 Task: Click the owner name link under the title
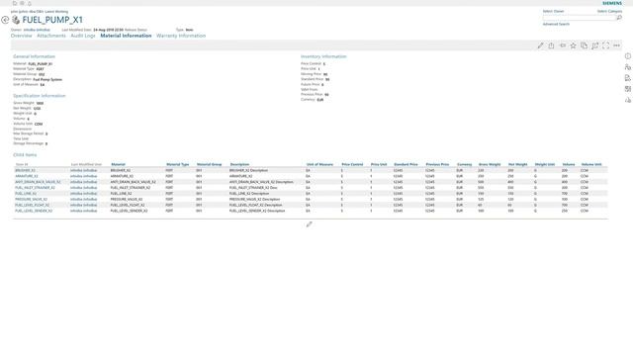37,30
